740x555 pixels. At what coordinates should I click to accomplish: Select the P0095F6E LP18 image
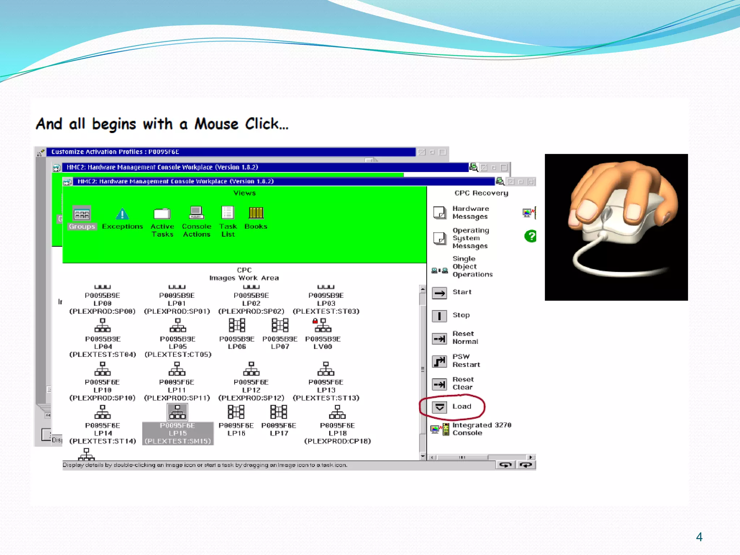click(337, 412)
